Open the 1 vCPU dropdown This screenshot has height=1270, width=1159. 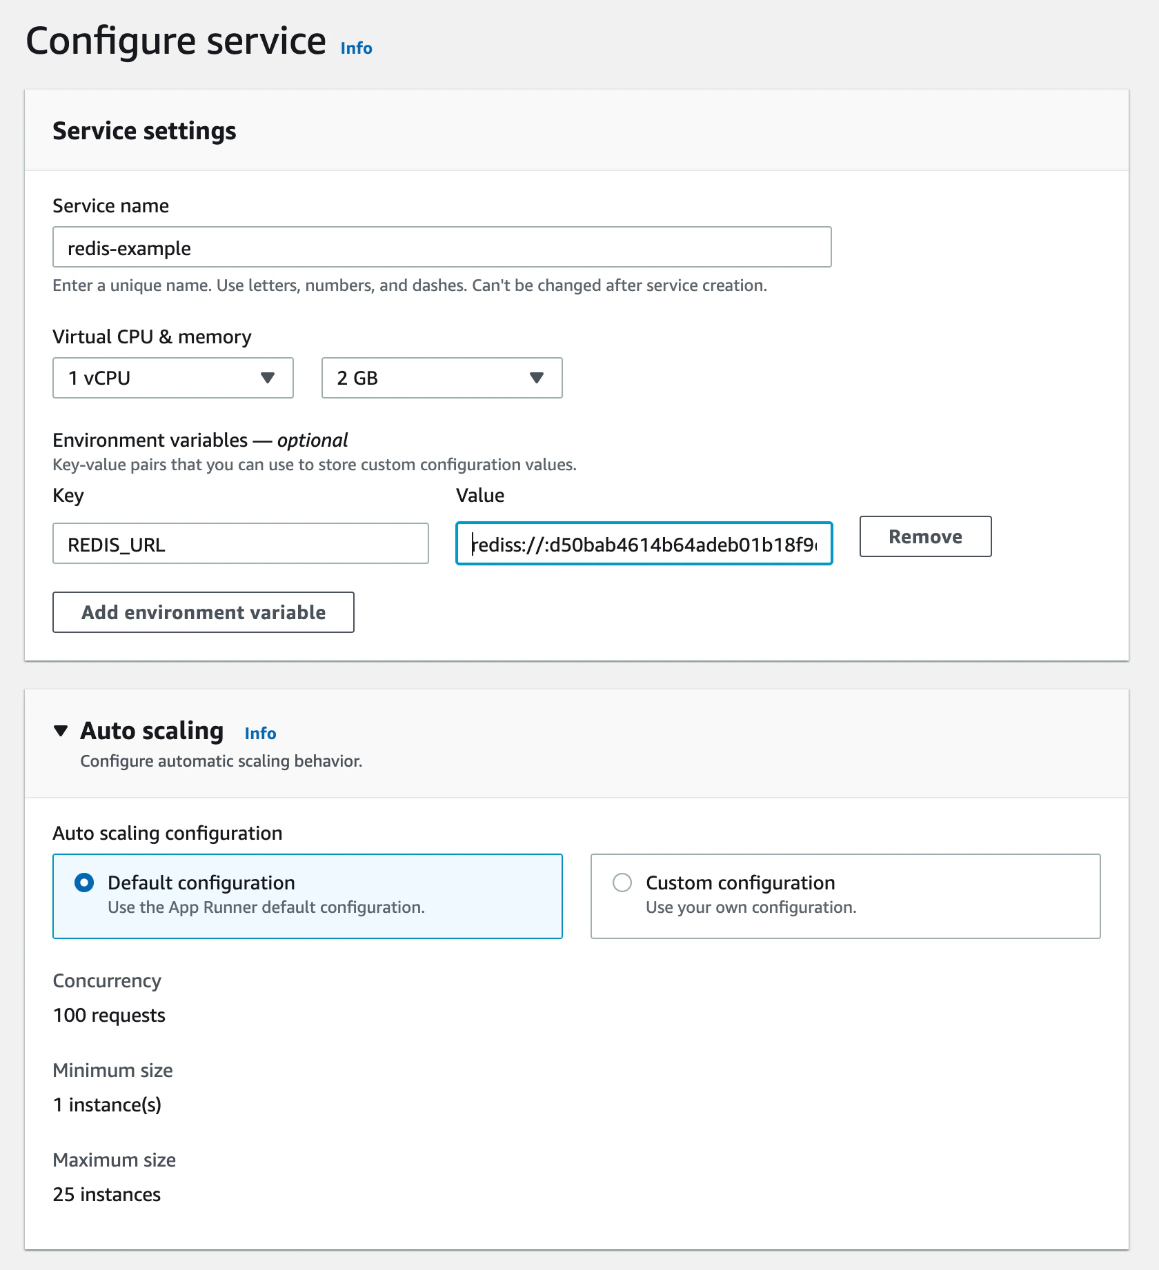pos(172,378)
